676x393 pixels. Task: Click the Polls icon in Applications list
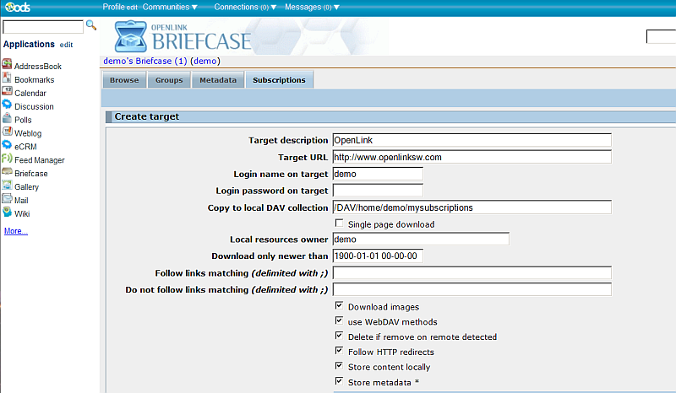point(8,120)
